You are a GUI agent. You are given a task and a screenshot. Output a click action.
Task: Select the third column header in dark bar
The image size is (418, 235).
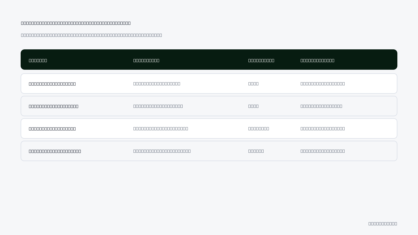click(x=261, y=60)
